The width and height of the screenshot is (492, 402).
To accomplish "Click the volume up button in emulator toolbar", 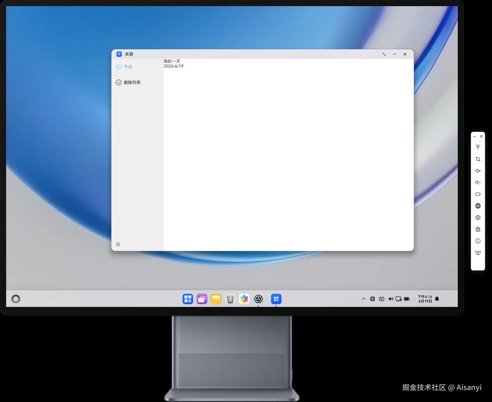I will click(478, 171).
